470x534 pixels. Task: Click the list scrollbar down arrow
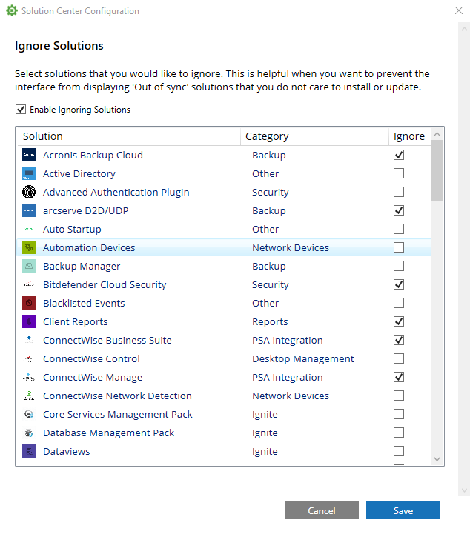pyautogui.click(x=437, y=459)
